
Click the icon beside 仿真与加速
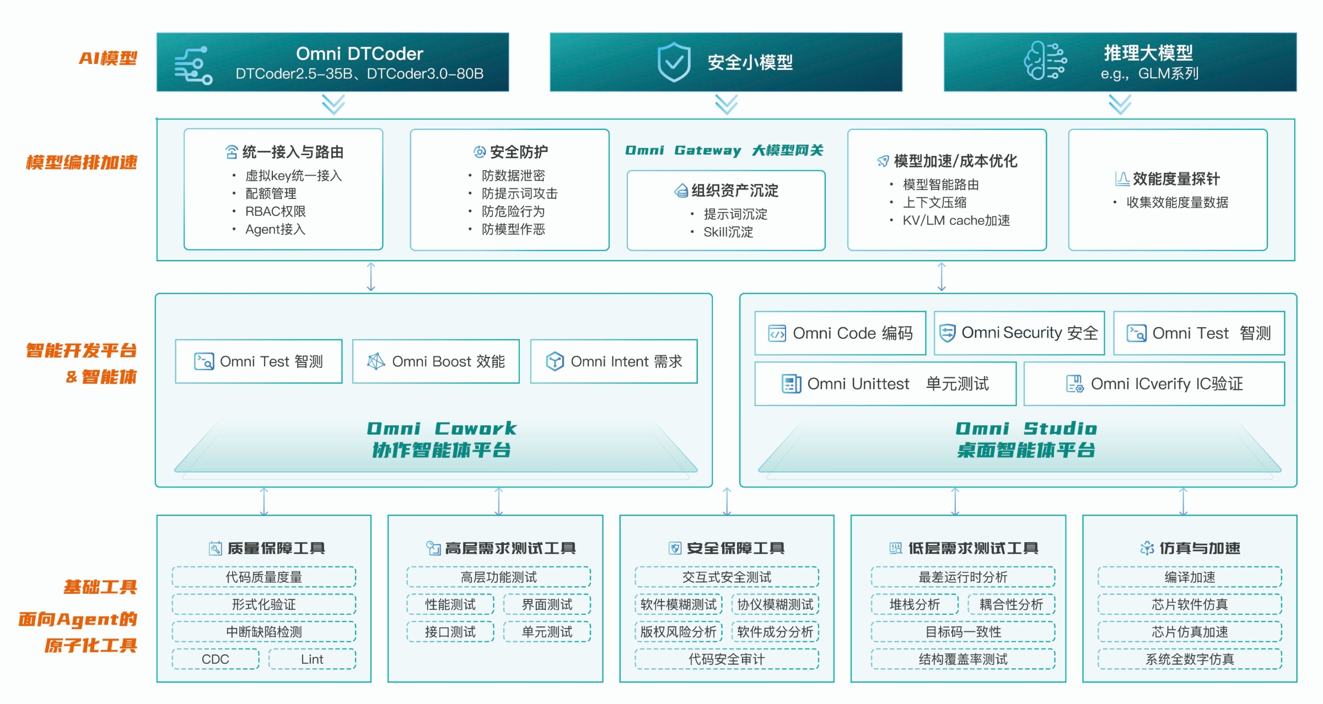(x=1147, y=548)
